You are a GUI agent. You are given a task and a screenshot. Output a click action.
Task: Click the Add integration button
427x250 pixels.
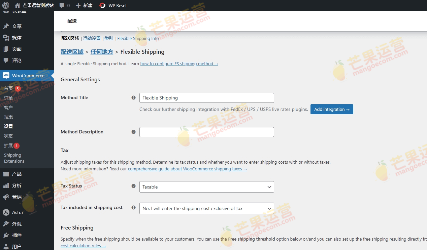[332, 109]
